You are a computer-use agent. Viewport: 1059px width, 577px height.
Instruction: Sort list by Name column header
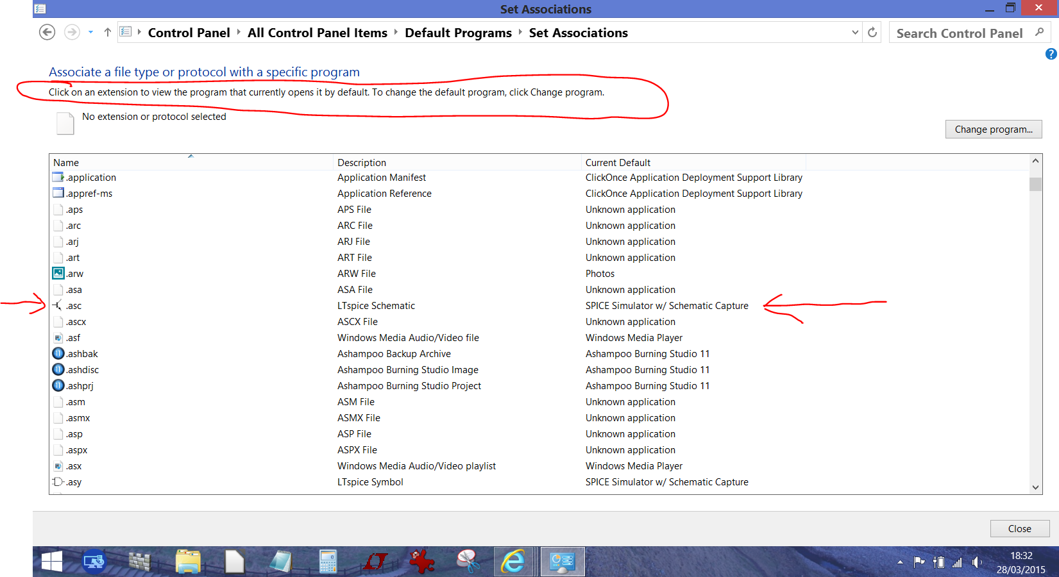[x=191, y=162]
